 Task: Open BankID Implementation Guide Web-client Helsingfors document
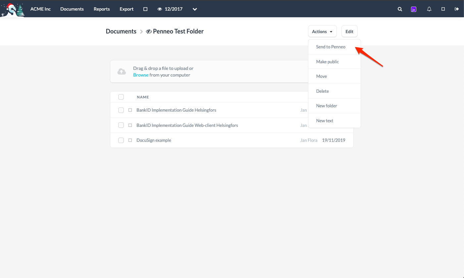pyautogui.click(x=187, y=125)
